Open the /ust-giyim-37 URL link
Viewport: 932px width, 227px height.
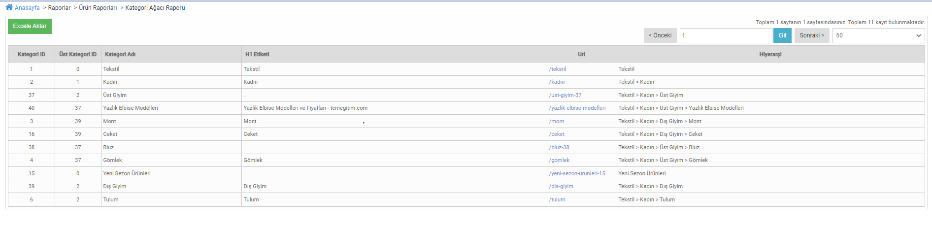tap(565, 95)
